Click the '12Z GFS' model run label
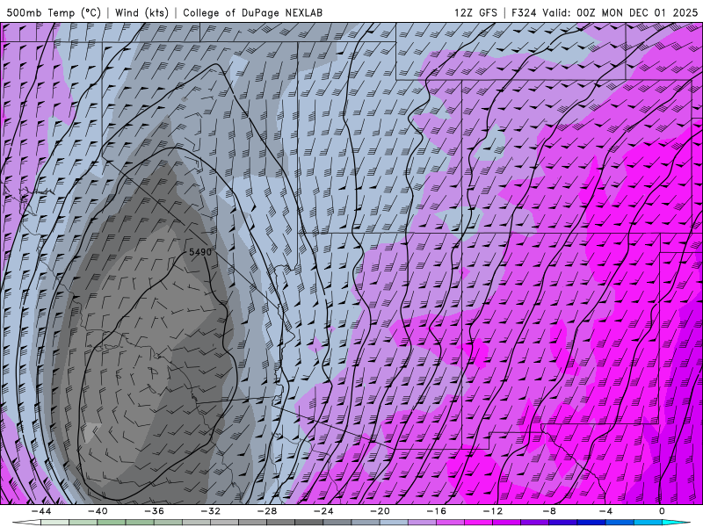Screen dimensions: 703x527 tap(475, 12)
